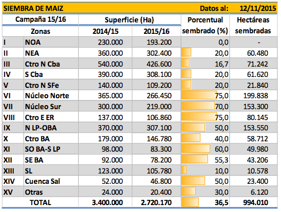Click the date cell 12/11/2015

click(257, 8)
